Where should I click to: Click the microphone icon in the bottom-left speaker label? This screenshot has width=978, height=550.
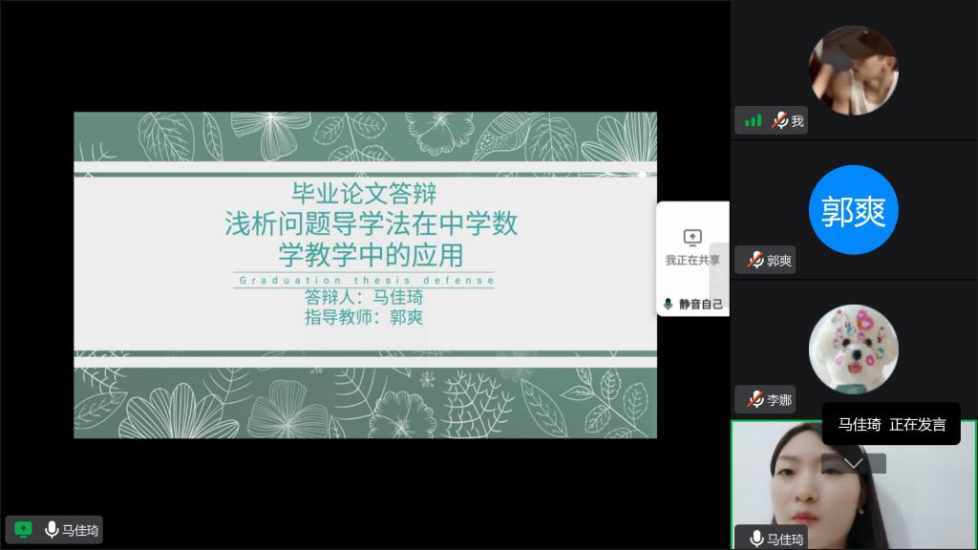coord(51,530)
